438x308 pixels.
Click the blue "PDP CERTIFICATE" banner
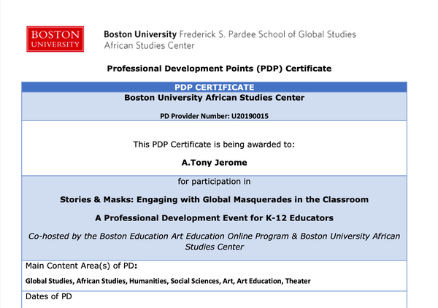pos(219,87)
